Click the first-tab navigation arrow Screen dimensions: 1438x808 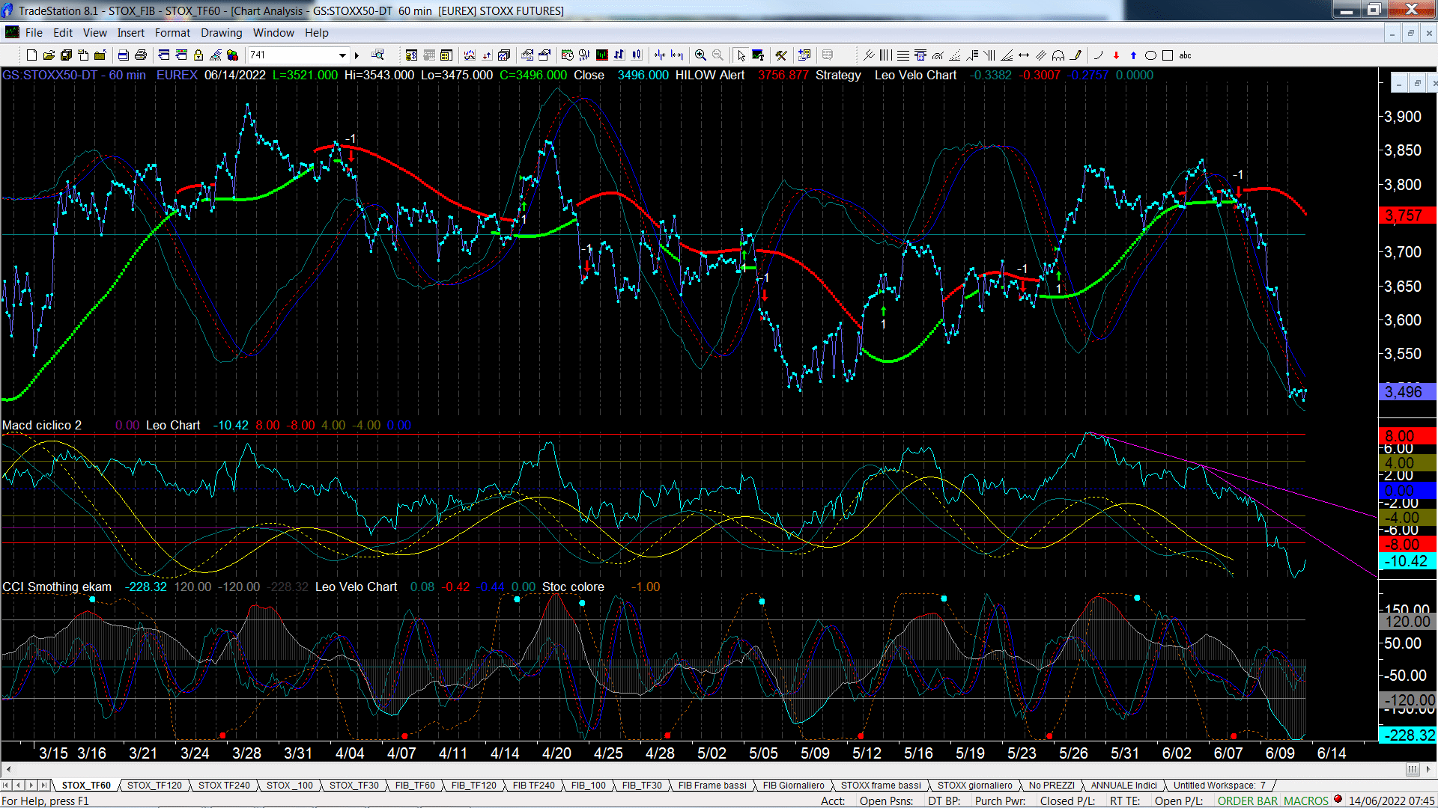6,785
